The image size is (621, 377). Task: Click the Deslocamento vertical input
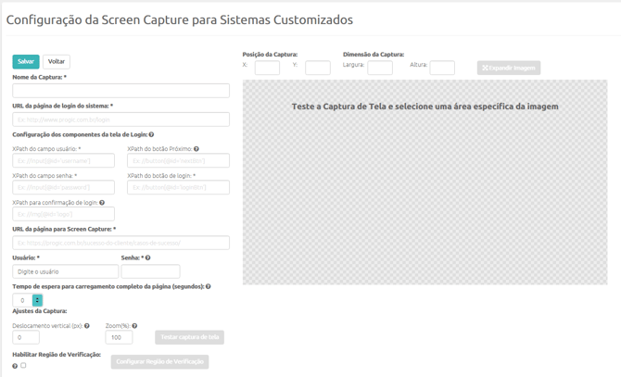(x=26, y=337)
